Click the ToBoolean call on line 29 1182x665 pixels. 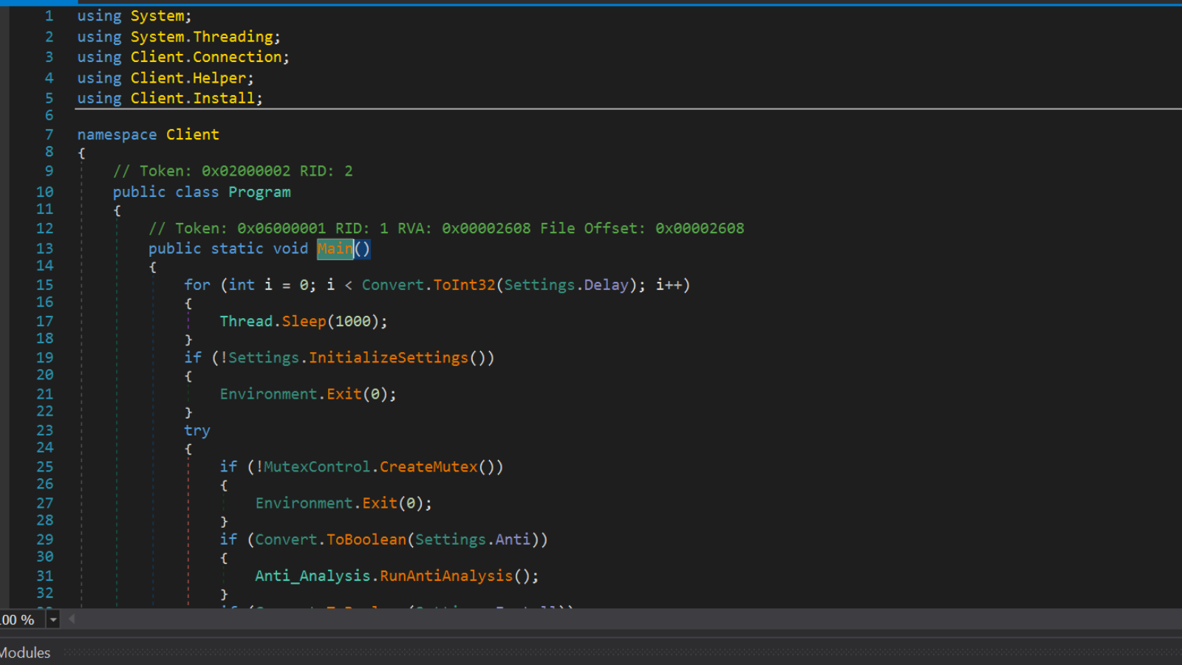(x=366, y=540)
